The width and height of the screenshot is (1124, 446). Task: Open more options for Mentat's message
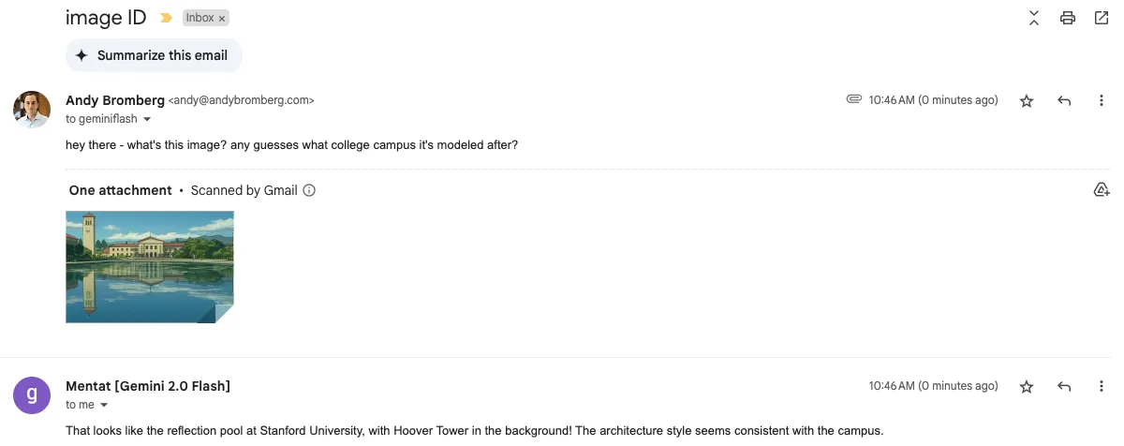tap(1102, 386)
